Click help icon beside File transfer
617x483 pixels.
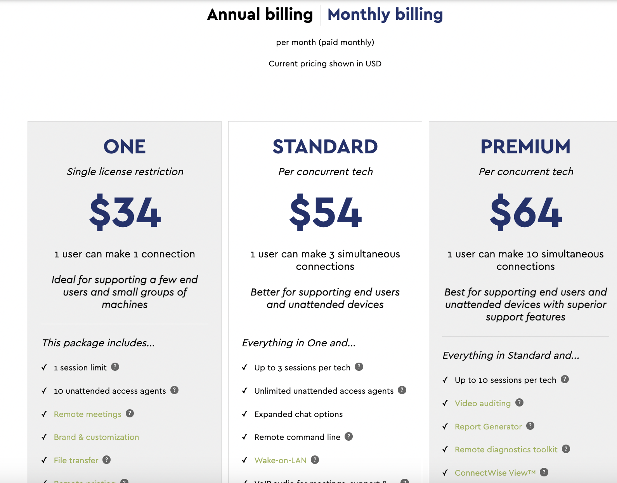pyautogui.click(x=107, y=460)
